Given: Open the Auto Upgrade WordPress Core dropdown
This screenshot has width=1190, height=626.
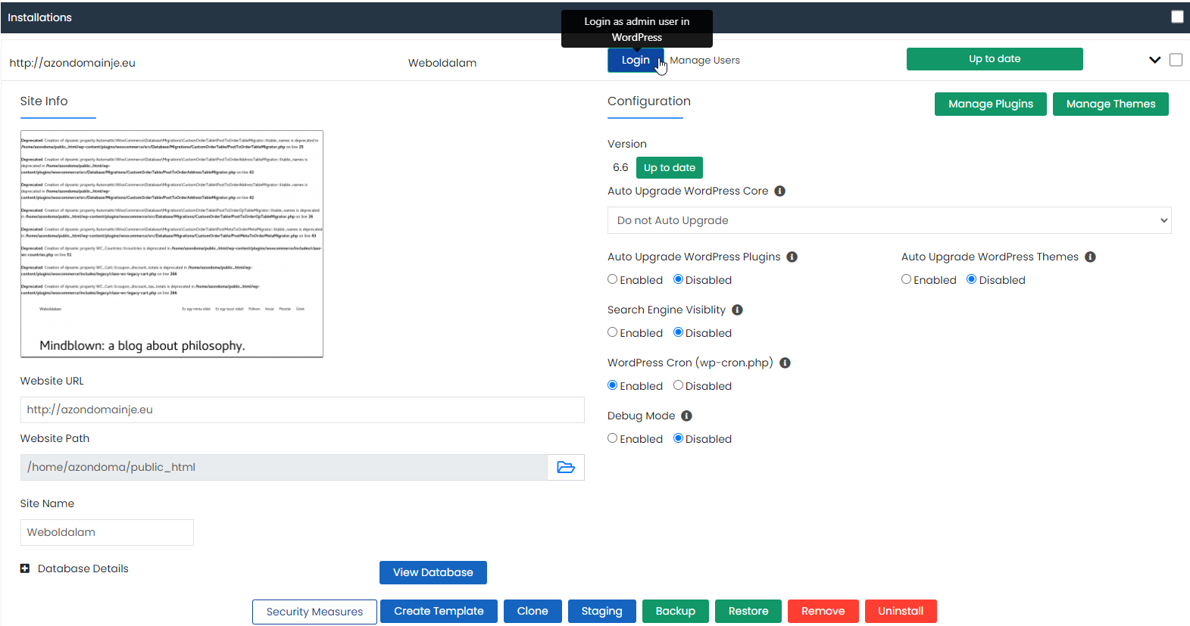Looking at the screenshot, I should point(889,220).
